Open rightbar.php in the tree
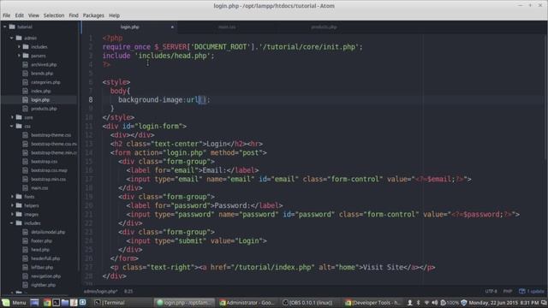Viewport: 548px width, 308px height. pyautogui.click(x=44, y=285)
